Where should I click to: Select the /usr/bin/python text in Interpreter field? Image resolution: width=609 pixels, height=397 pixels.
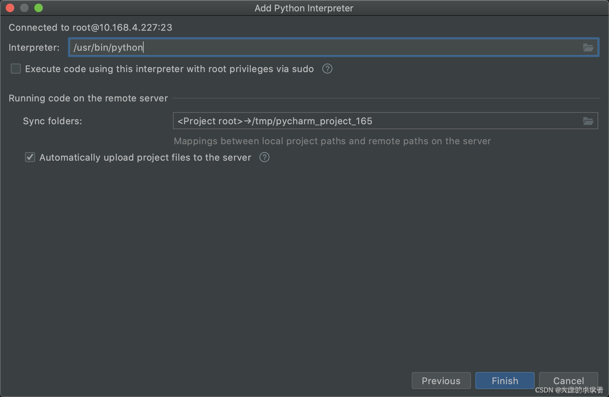(x=108, y=47)
